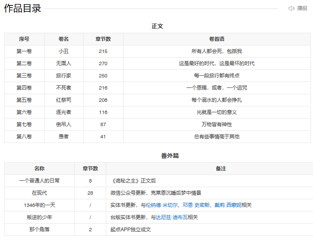
Task: Click the quote 所有人都会死,包括我
Action: (x=217, y=51)
